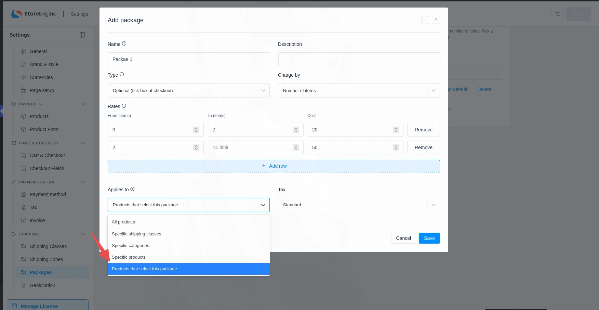Click the Brand & style icon

[24, 64]
